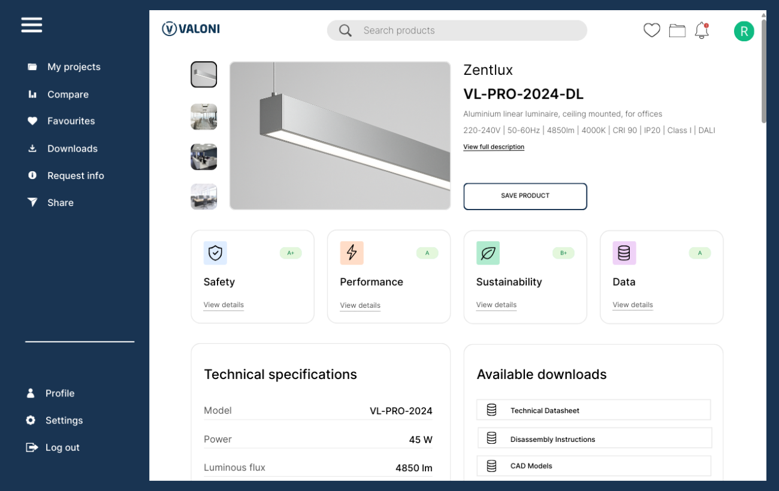Open My projects in sidebar
The height and width of the screenshot is (491, 779).
click(x=74, y=66)
